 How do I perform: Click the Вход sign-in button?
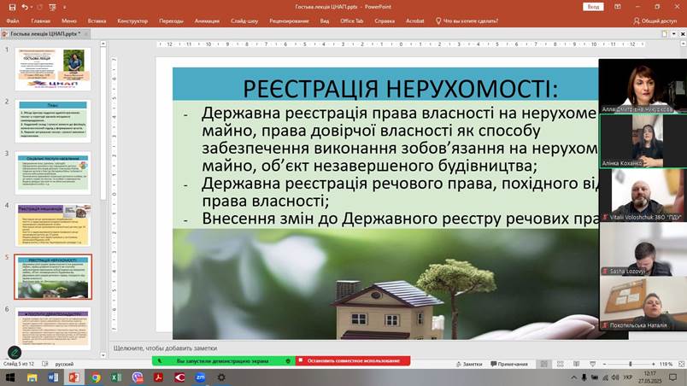(x=592, y=6)
